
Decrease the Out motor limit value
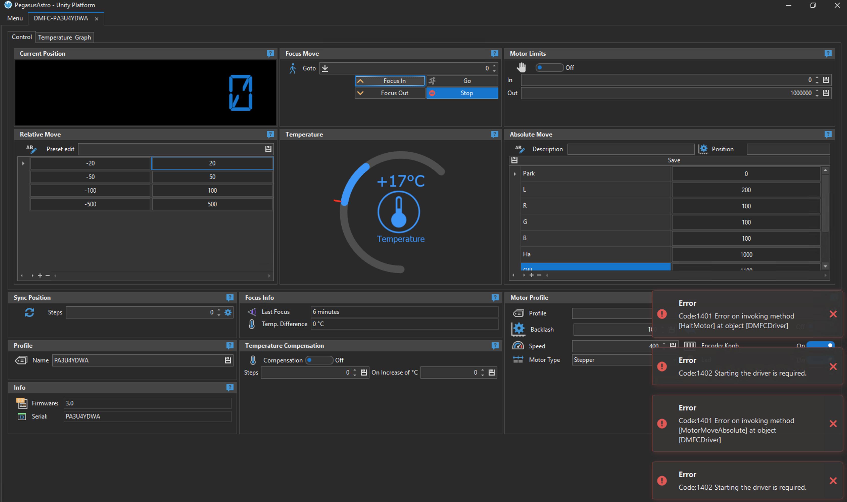point(817,95)
